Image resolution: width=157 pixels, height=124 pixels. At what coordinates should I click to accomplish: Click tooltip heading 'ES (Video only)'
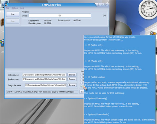pos(95,45)
